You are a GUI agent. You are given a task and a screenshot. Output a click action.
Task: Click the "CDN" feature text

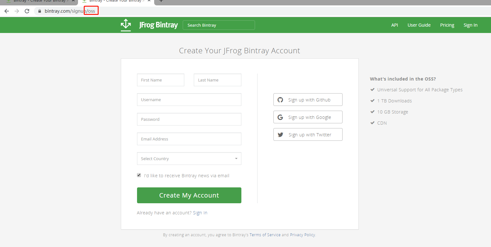click(x=382, y=123)
